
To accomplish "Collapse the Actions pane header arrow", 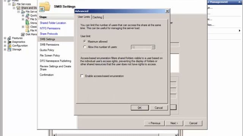I will (x=240, y=2).
